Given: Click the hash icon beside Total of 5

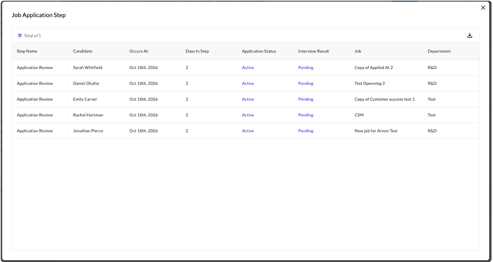Looking at the screenshot, I should [20, 35].
